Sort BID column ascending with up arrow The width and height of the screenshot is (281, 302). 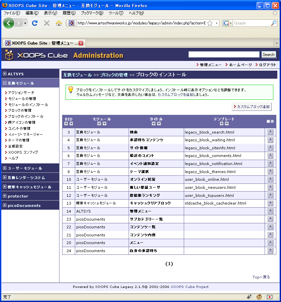click(66, 124)
